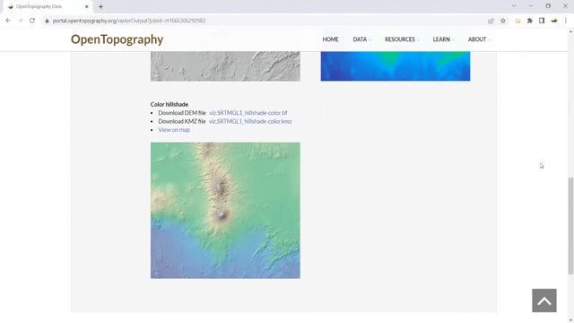Click the share page icon in address bar

(x=491, y=21)
